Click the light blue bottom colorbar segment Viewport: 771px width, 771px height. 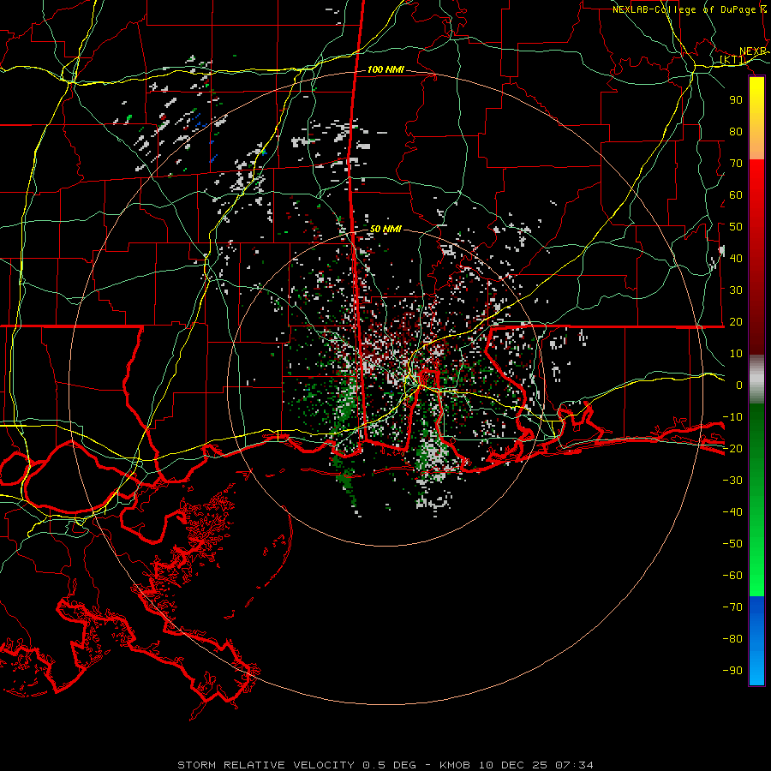click(756, 664)
